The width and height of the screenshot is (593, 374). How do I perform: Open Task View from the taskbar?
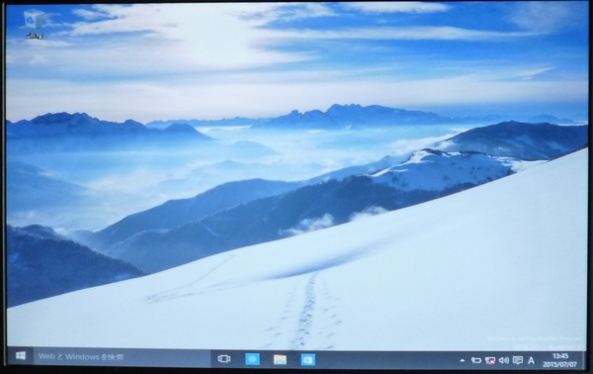tap(224, 358)
